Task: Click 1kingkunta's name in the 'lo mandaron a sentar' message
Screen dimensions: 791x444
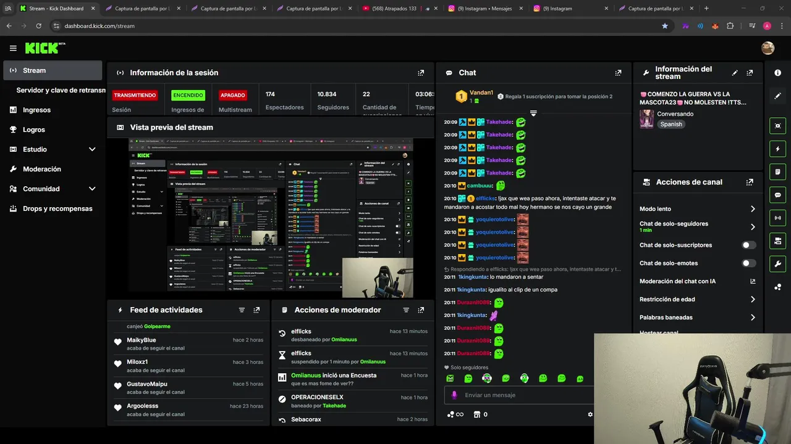Action: click(472, 277)
